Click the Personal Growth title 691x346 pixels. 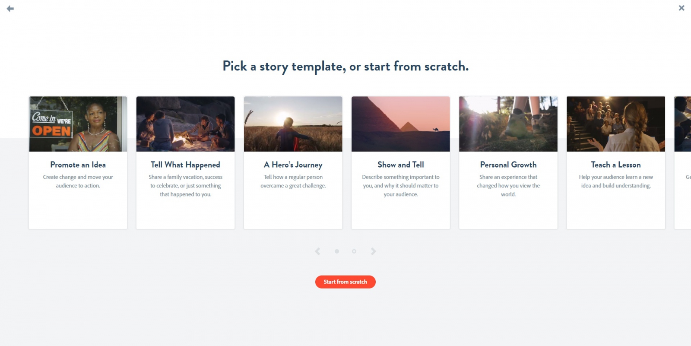[x=508, y=165]
